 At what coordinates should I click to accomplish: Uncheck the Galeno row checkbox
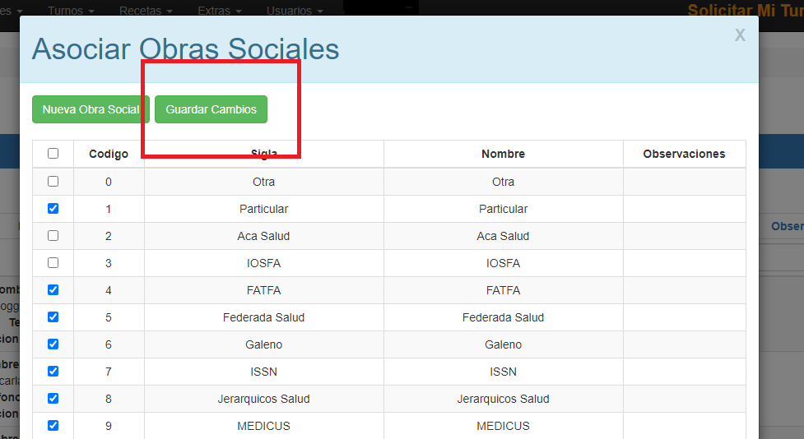[x=53, y=344]
